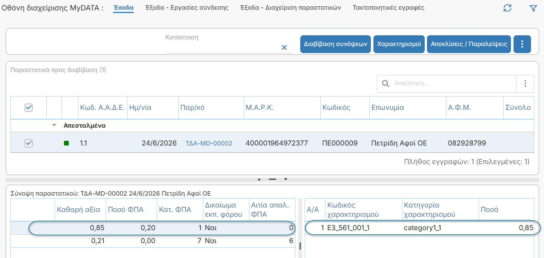Collapse lower panel with down arrow
544x258 pixels.
pos(286,179)
